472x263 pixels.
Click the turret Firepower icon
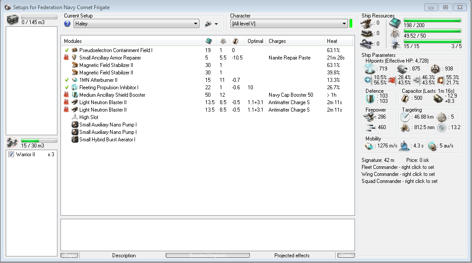tap(369, 117)
